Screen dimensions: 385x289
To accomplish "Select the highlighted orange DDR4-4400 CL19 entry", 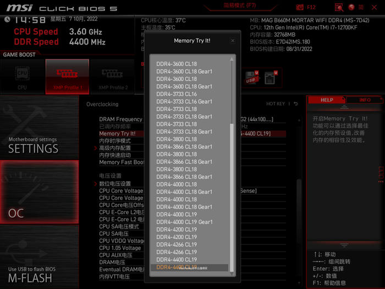I will tap(189, 267).
